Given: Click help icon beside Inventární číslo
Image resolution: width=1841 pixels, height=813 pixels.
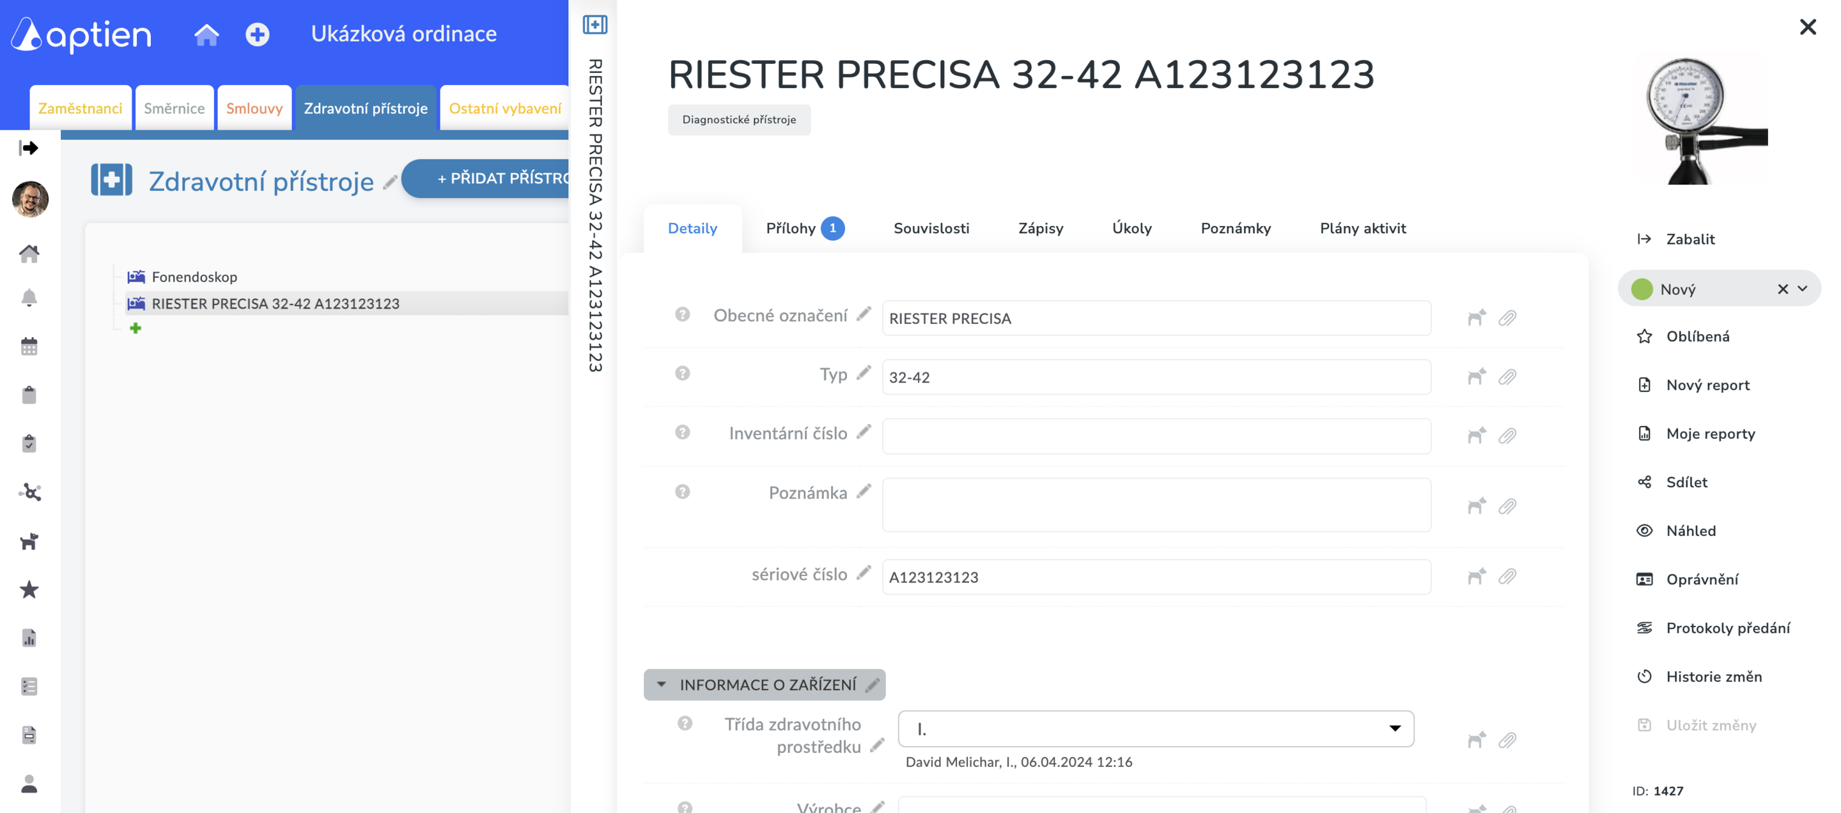Looking at the screenshot, I should [683, 432].
